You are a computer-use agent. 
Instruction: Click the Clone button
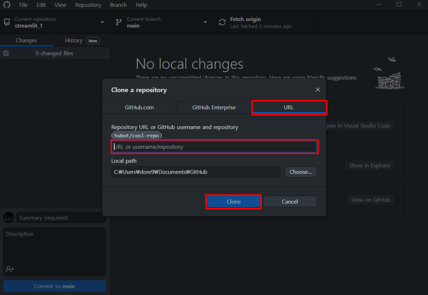[x=234, y=201]
